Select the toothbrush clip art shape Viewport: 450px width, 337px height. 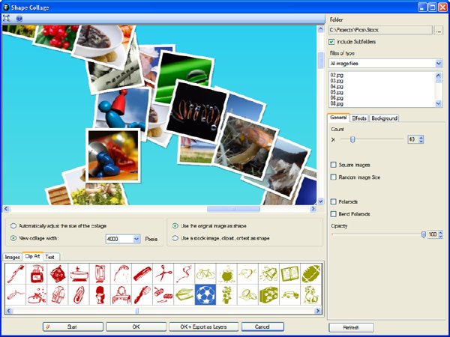click(16, 273)
